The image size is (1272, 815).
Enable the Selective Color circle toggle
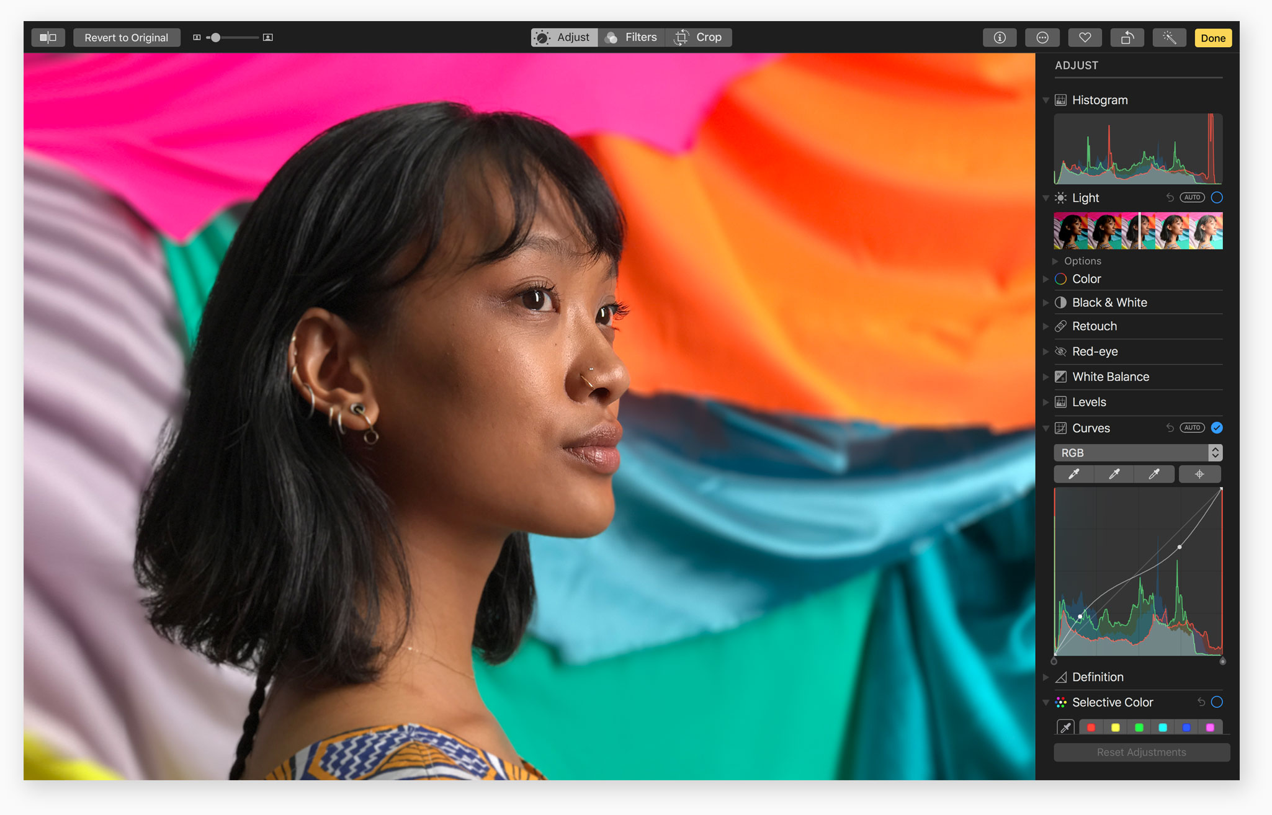(1217, 702)
